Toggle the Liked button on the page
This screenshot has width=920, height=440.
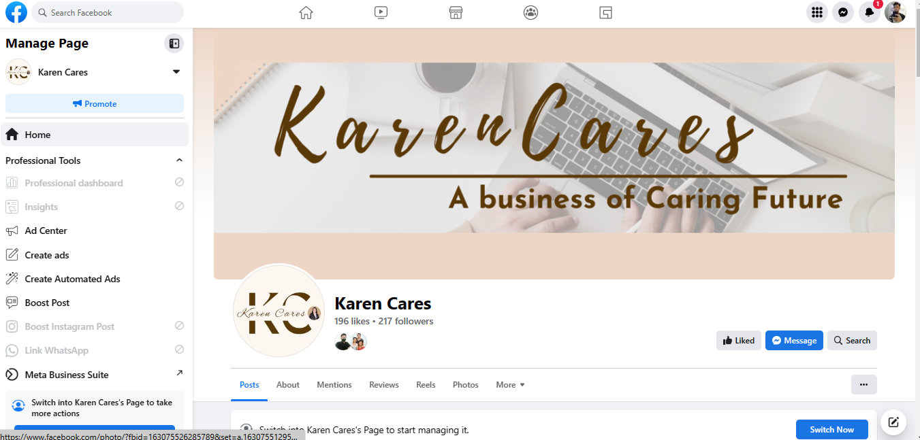[739, 341]
